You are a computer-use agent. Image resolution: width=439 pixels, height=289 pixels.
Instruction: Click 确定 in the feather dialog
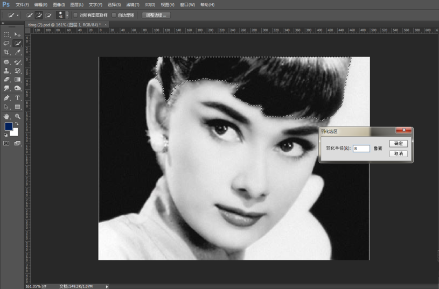tap(398, 144)
